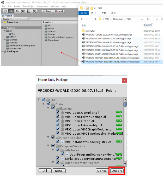The width and height of the screenshot is (164, 177).
Task: Select the Move tool in Unity toolbar
Action: pyautogui.click(x=11, y=11)
